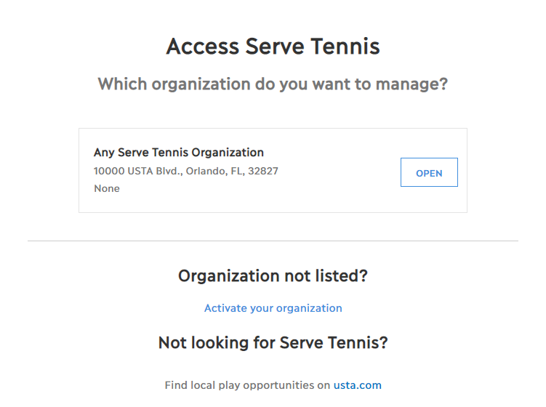Click the Not looking for Serve Tennis? heading
The width and height of the screenshot is (546, 407).
273,342
